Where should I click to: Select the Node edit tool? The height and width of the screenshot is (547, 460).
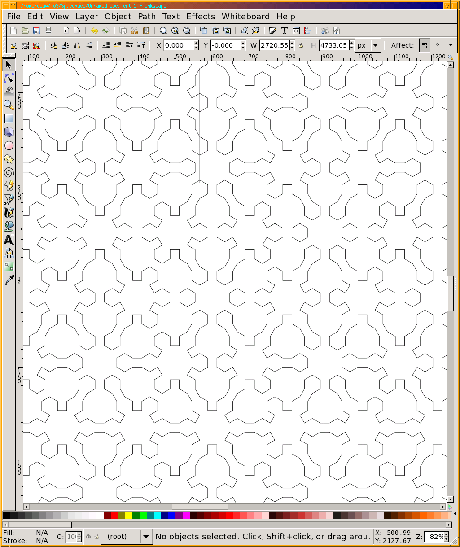9,79
